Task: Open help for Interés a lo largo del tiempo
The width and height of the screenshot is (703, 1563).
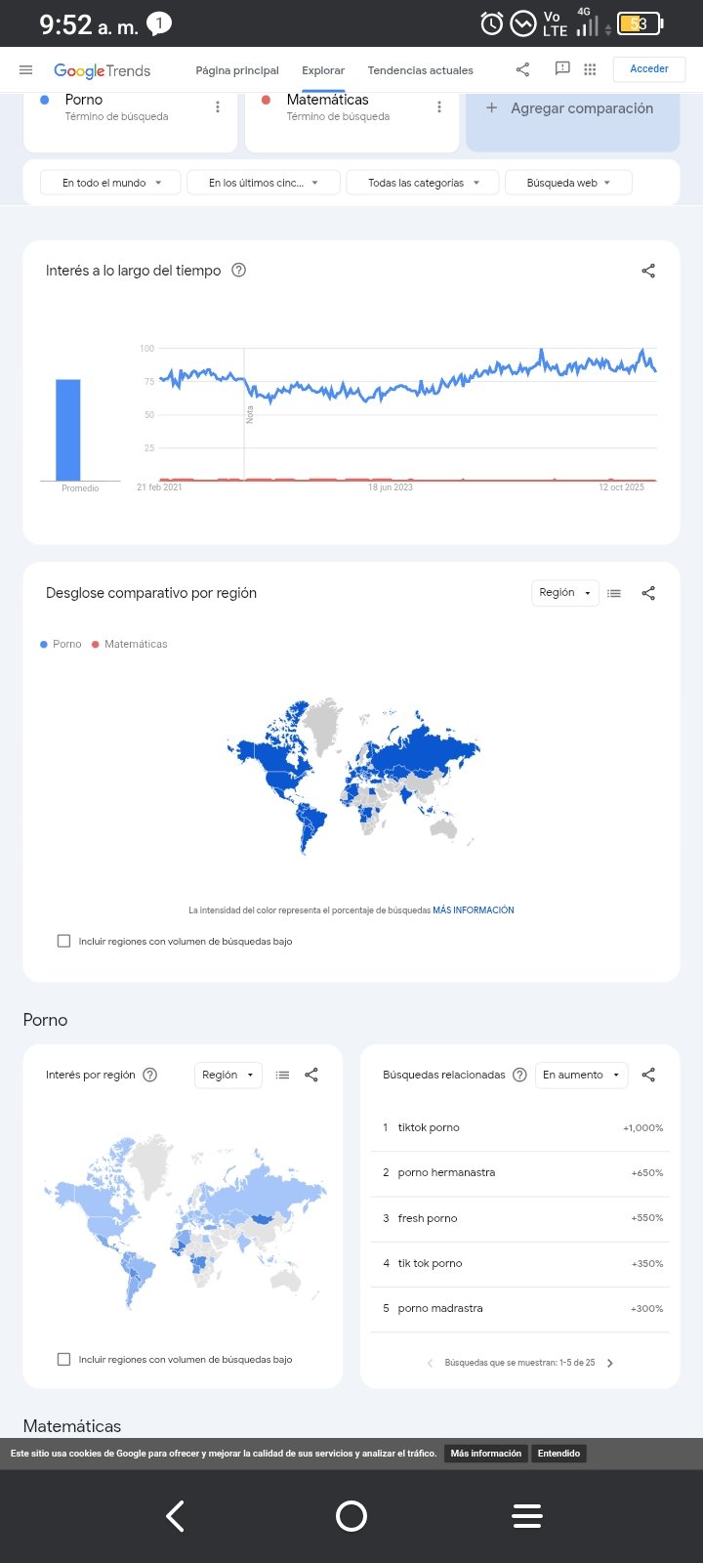Action: 238,271
